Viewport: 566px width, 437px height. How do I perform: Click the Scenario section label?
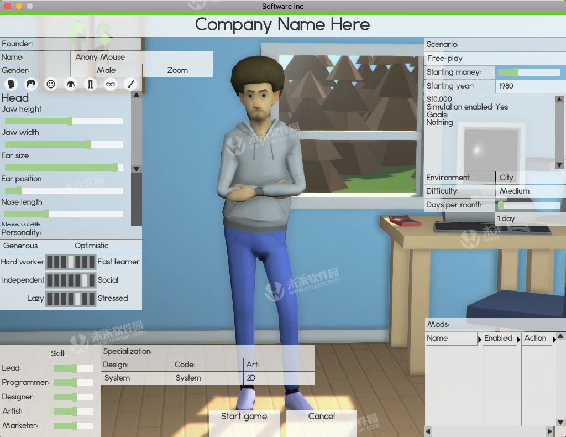click(x=443, y=44)
